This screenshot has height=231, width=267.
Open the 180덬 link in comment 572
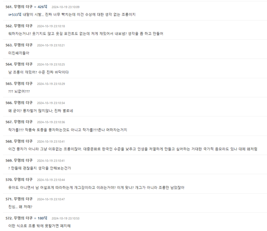(x=42, y=218)
